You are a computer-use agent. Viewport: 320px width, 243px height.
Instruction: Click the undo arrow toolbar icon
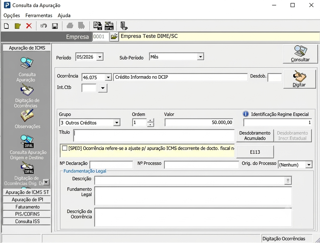[x=43, y=26]
